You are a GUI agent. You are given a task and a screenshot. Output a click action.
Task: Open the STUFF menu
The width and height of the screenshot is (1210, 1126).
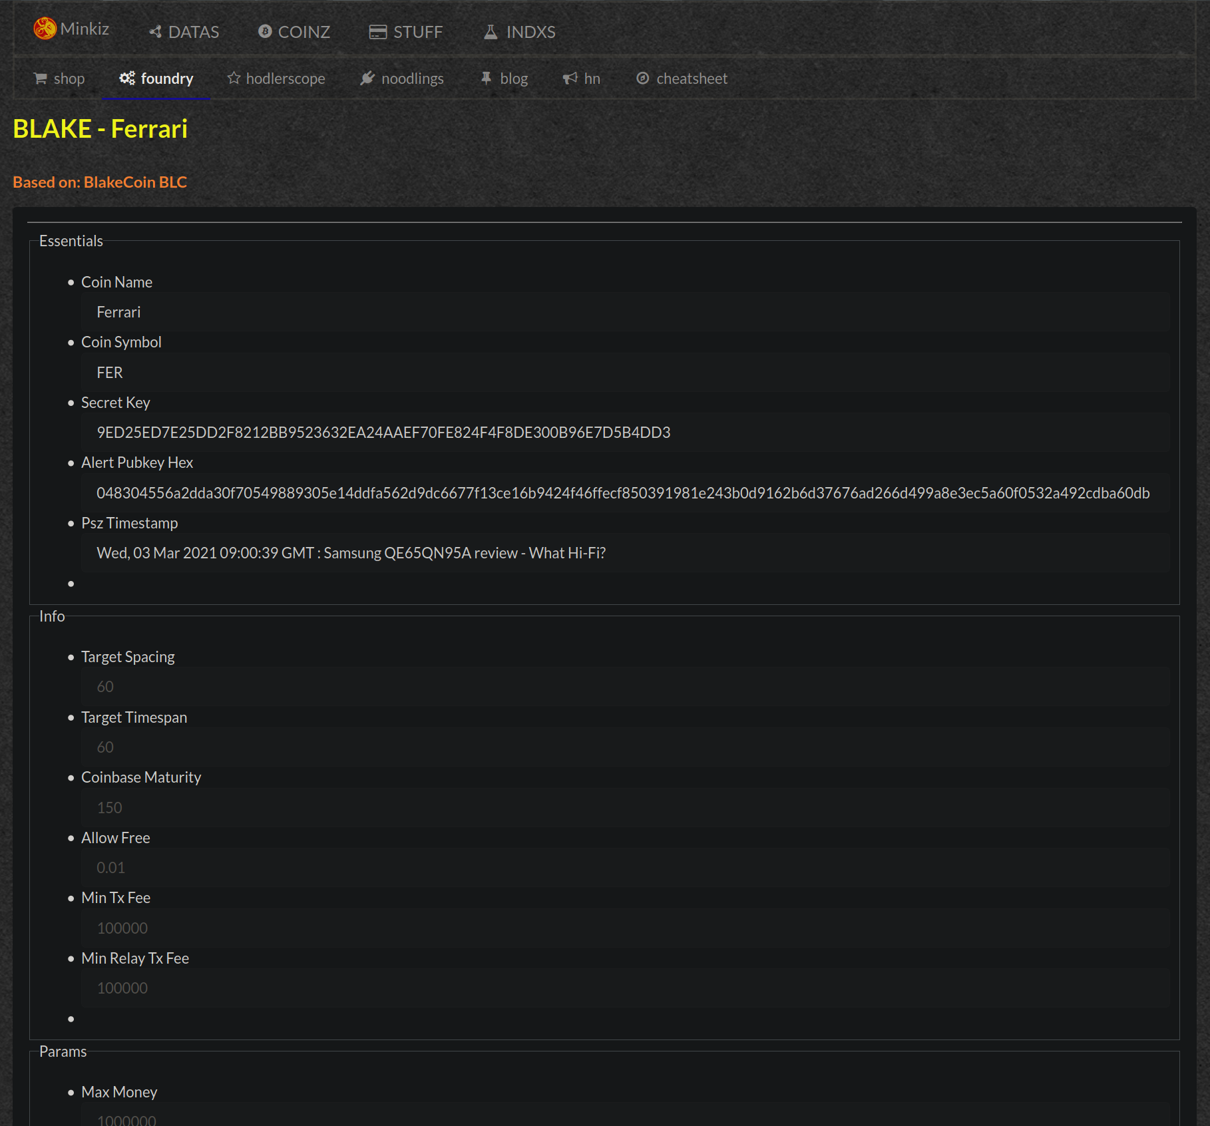point(406,32)
